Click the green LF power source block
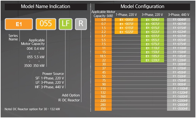 click(x=66, y=24)
